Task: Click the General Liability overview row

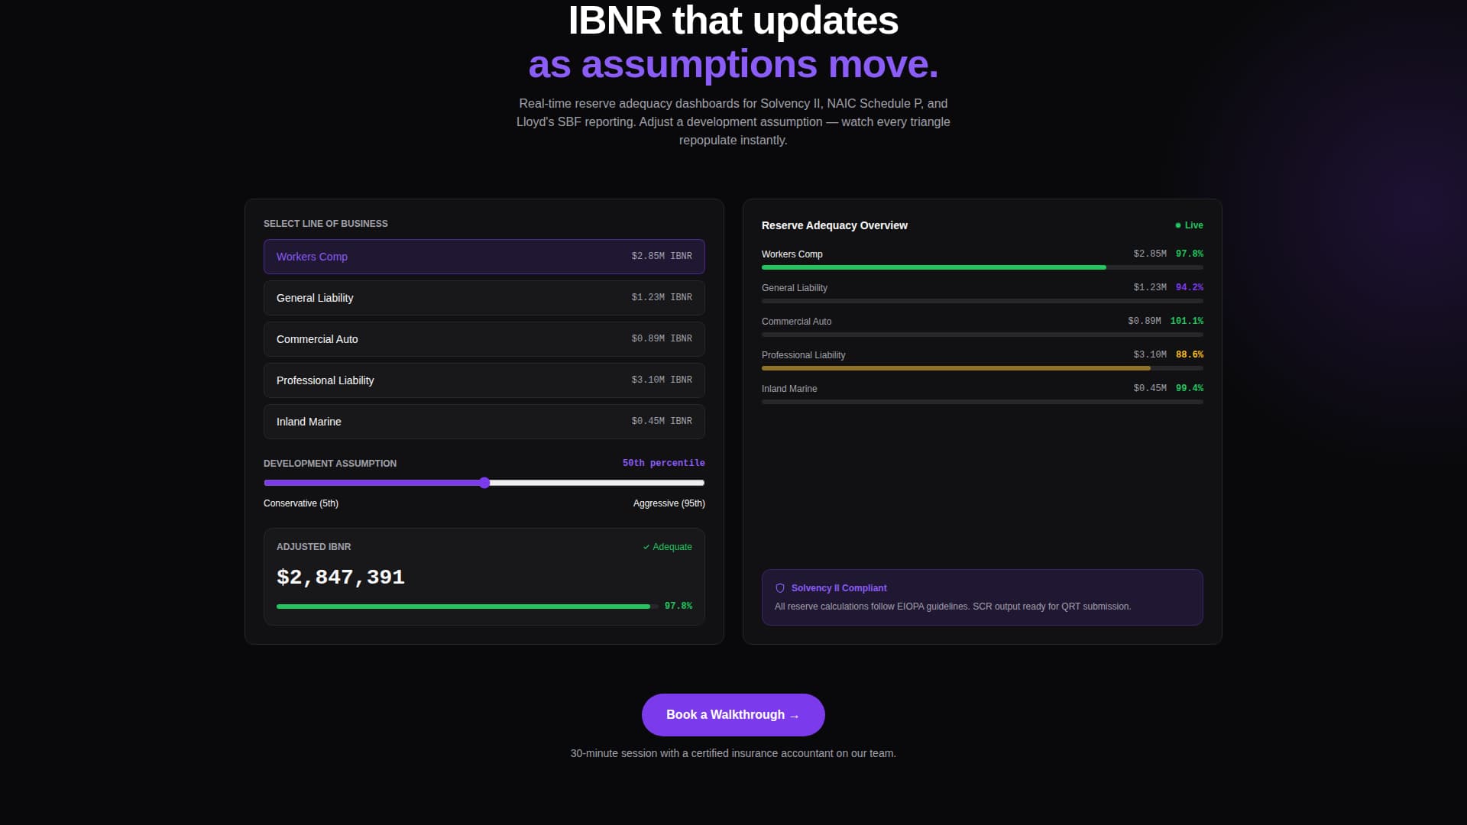Action: (795, 288)
